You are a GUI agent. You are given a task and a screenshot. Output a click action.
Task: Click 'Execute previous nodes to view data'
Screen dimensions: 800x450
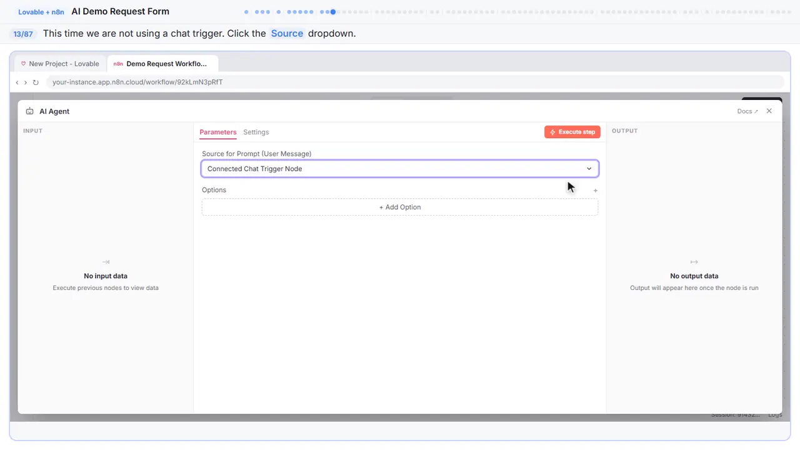coord(106,288)
